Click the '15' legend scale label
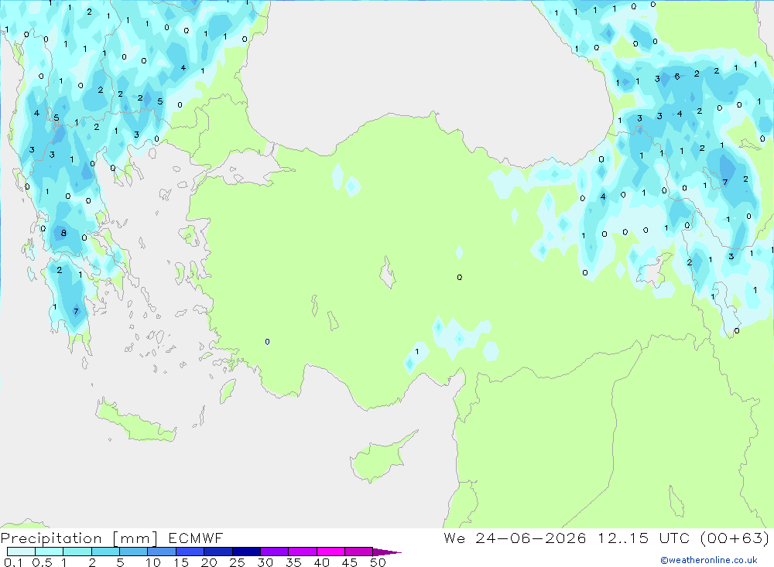This screenshot has width=774, height=567. point(181,562)
